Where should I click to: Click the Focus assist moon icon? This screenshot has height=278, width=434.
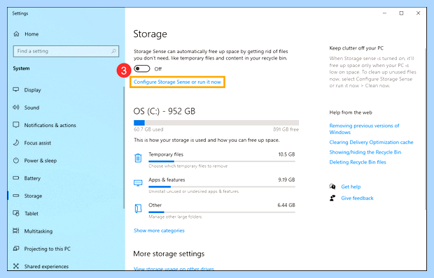tap(16, 142)
